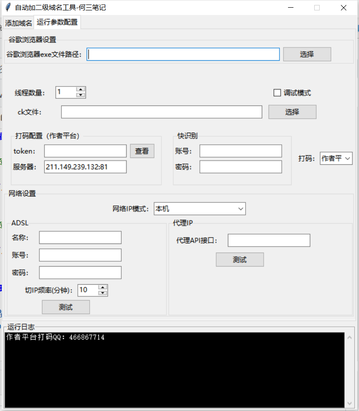
Task: Click the 代理IP 测试 button
Action: tap(240, 259)
